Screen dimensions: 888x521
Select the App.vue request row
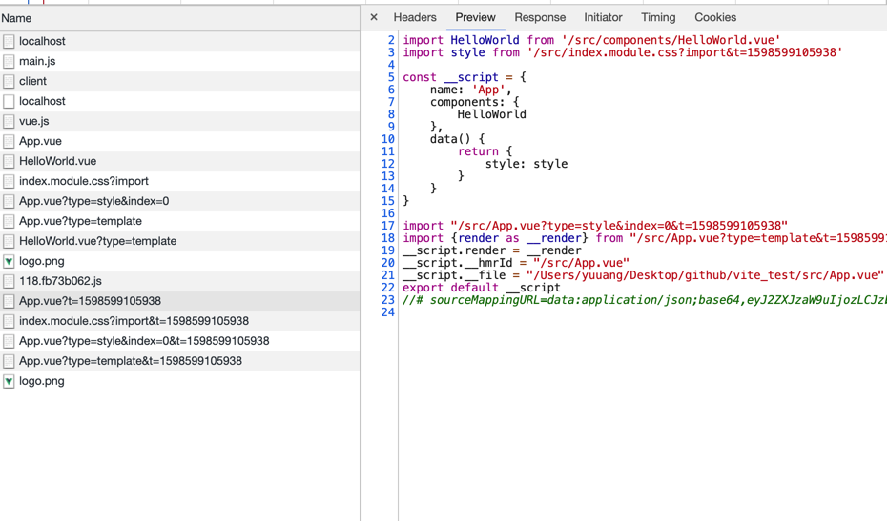pyautogui.click(x=40, y=141)
